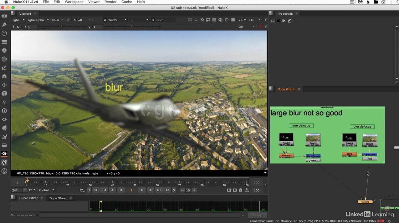Viewport: 399px width, 223px height.
Task: Open the Draw tools in left toolbar
Action: click(4, 24)
